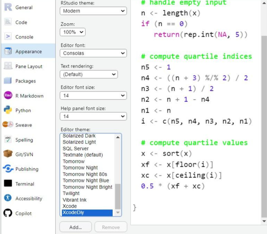The height and width of the screenshot is (234, 267).
Task: Click the 'return(rep.int(NA, 5))' code line
Action: point(201,35)
